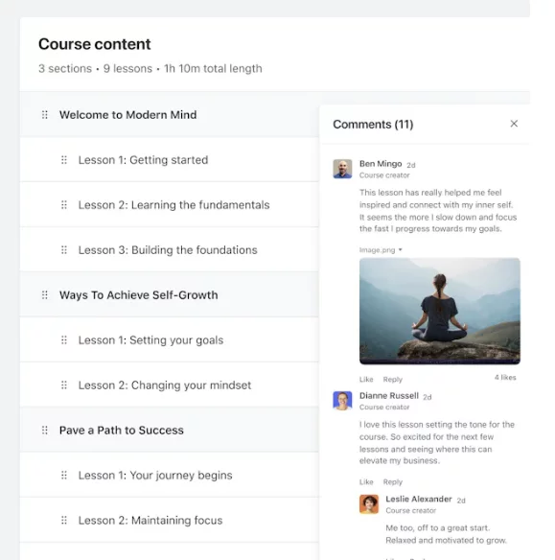Click drag handle next to Building the foundations
This screenshot has width=555, height=560.
tap(64, 249)
